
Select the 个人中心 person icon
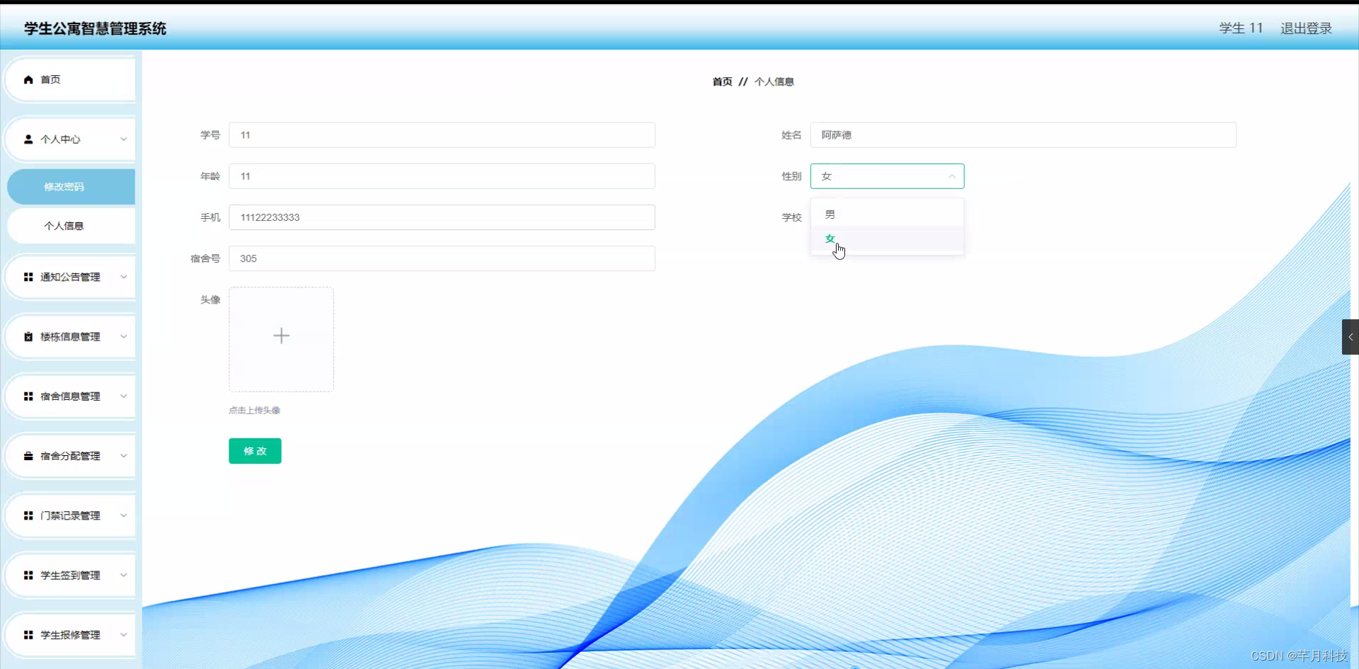coord(28,139)
